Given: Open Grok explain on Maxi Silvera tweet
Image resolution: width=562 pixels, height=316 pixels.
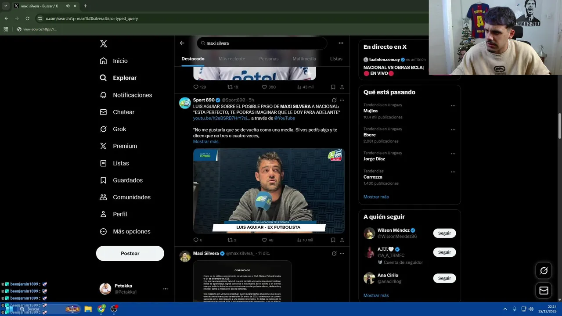Looking at the screenshot, I should [x=334, y=253].
